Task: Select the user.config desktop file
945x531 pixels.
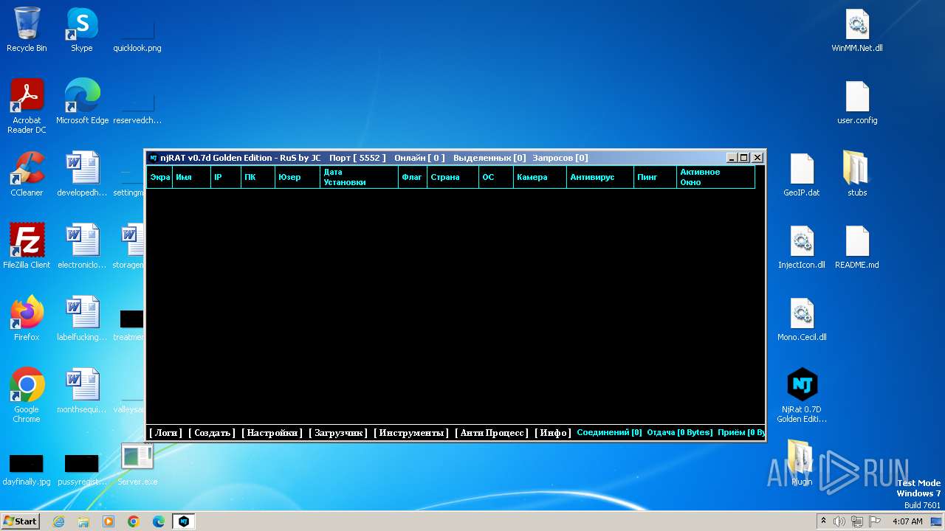Action: click(857, 102)
